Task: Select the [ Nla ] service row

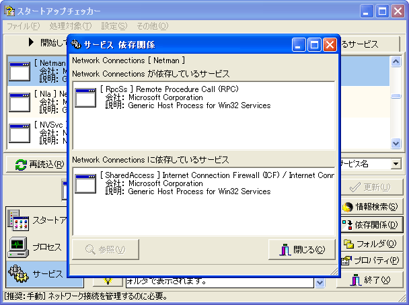Action: point(38,102)
